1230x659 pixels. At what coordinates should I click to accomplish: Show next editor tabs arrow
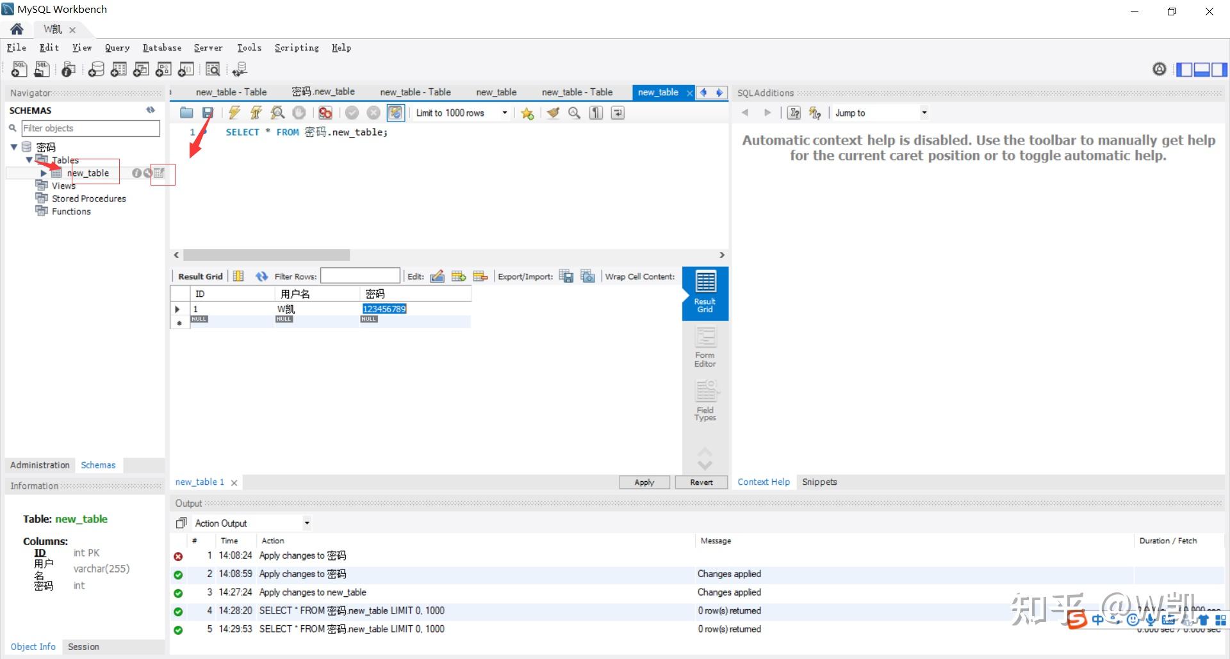[719, 93]
